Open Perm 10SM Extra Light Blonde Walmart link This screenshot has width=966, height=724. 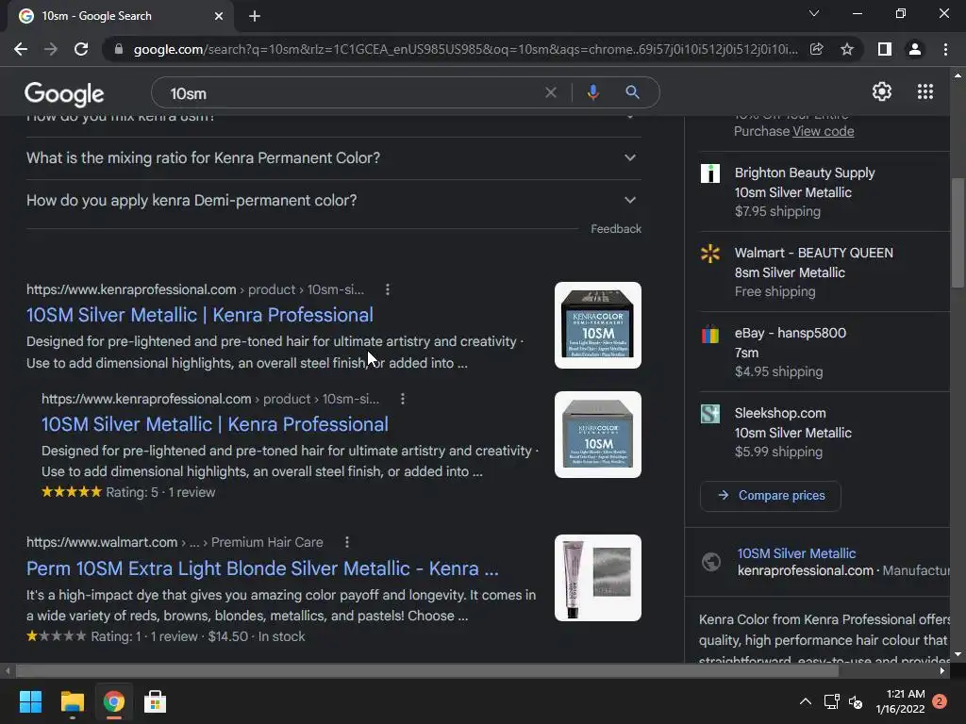(x=262, y=568)
